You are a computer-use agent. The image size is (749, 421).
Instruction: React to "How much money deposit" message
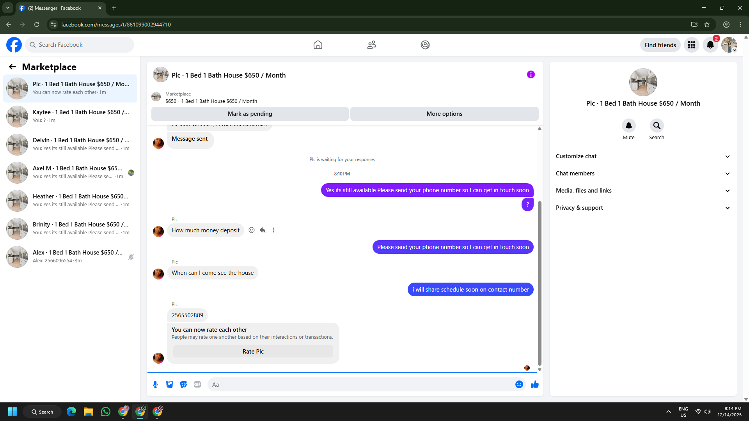pyautogui.click(x=252, y=230)
